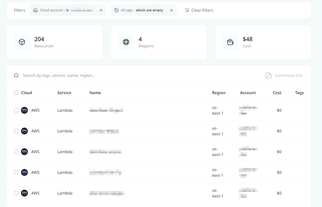Click the tag icon next to Clear filters

187,10
